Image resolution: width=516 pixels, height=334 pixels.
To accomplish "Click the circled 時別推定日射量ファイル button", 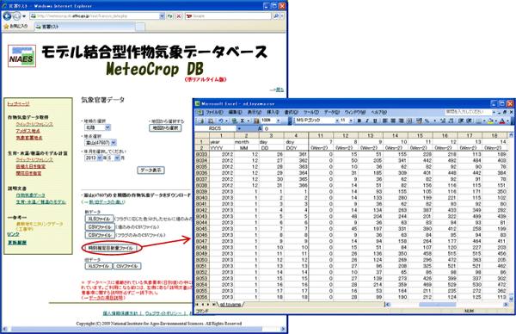I will click(x=111, y=248).
